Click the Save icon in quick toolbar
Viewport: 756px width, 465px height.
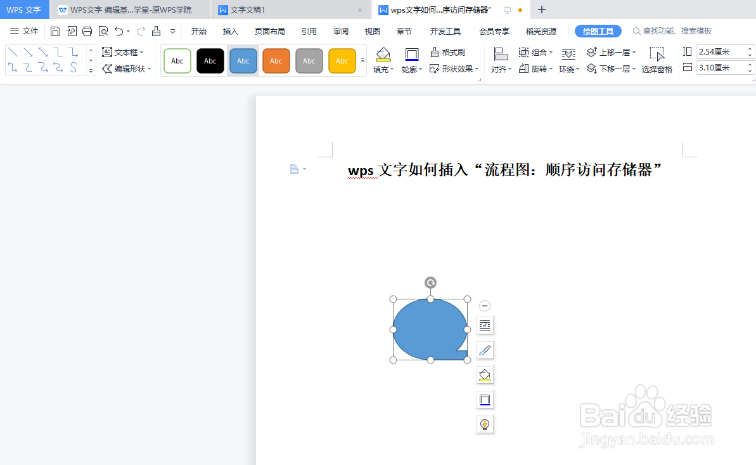click(x=55, y=31)
